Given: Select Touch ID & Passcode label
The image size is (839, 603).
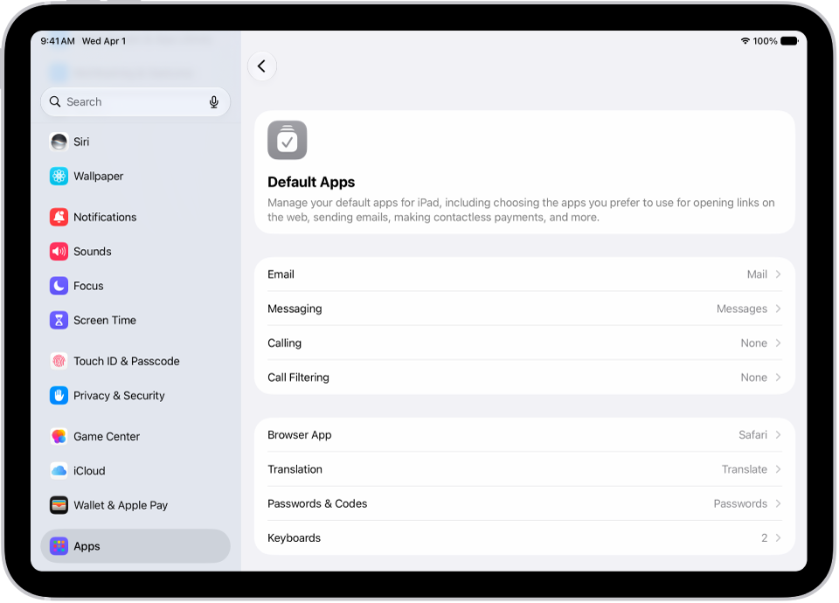Looking at the screenshot, I should pyautogui.click(x=127, y=361).
